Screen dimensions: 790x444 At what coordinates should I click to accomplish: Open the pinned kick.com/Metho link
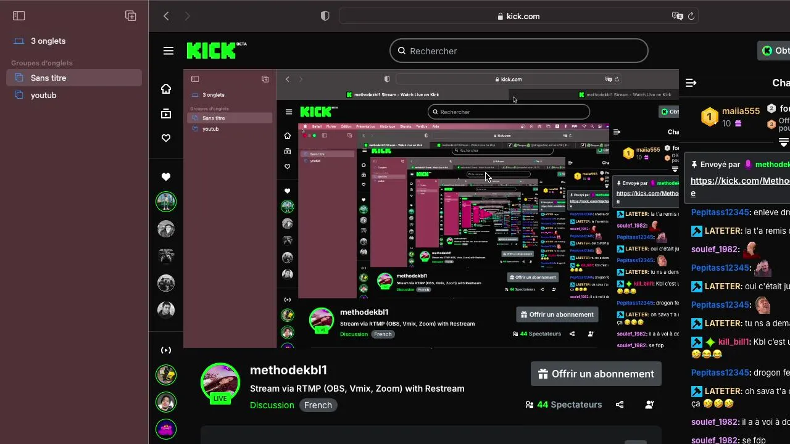[x=740, y=187]
